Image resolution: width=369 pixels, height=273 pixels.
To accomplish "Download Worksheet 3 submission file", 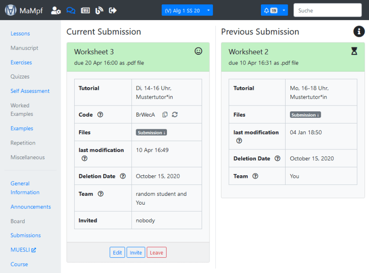I will [x=151, y=132].
